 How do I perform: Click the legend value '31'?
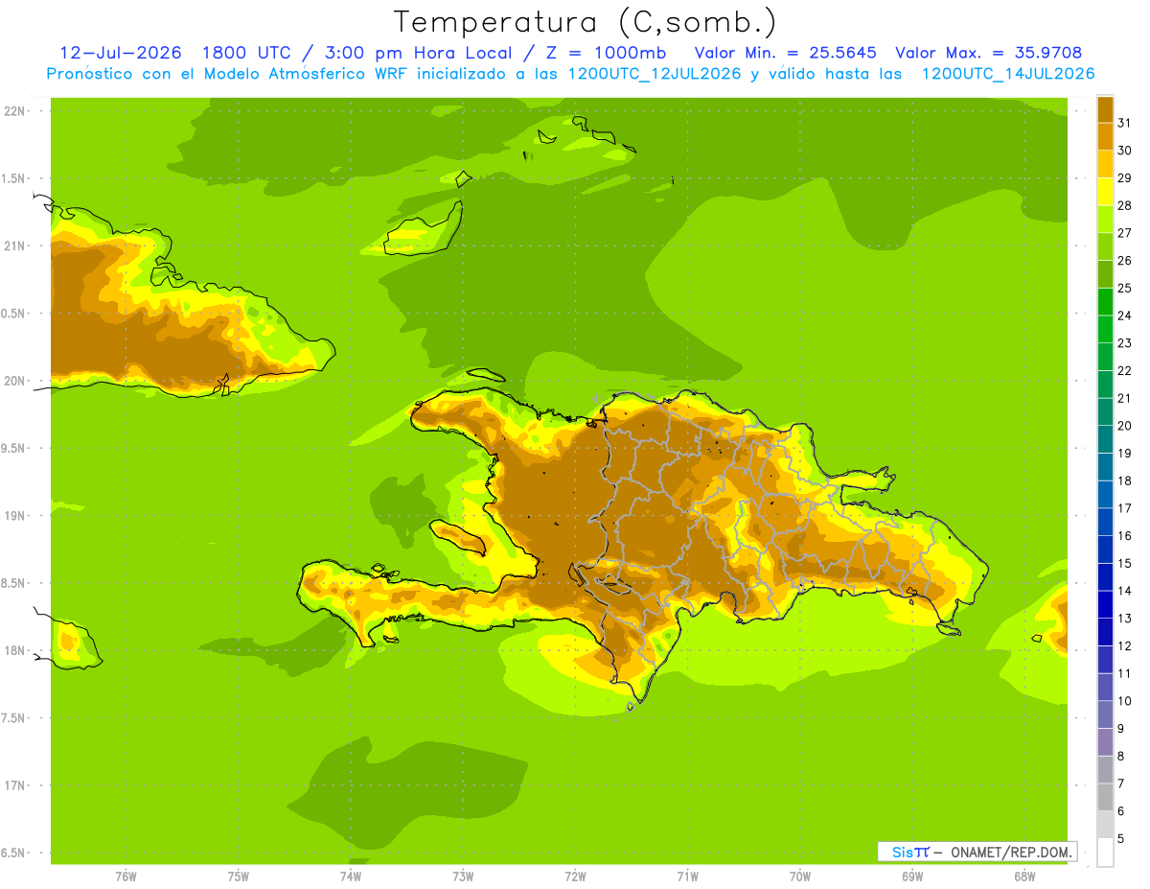click(1124, 123)
